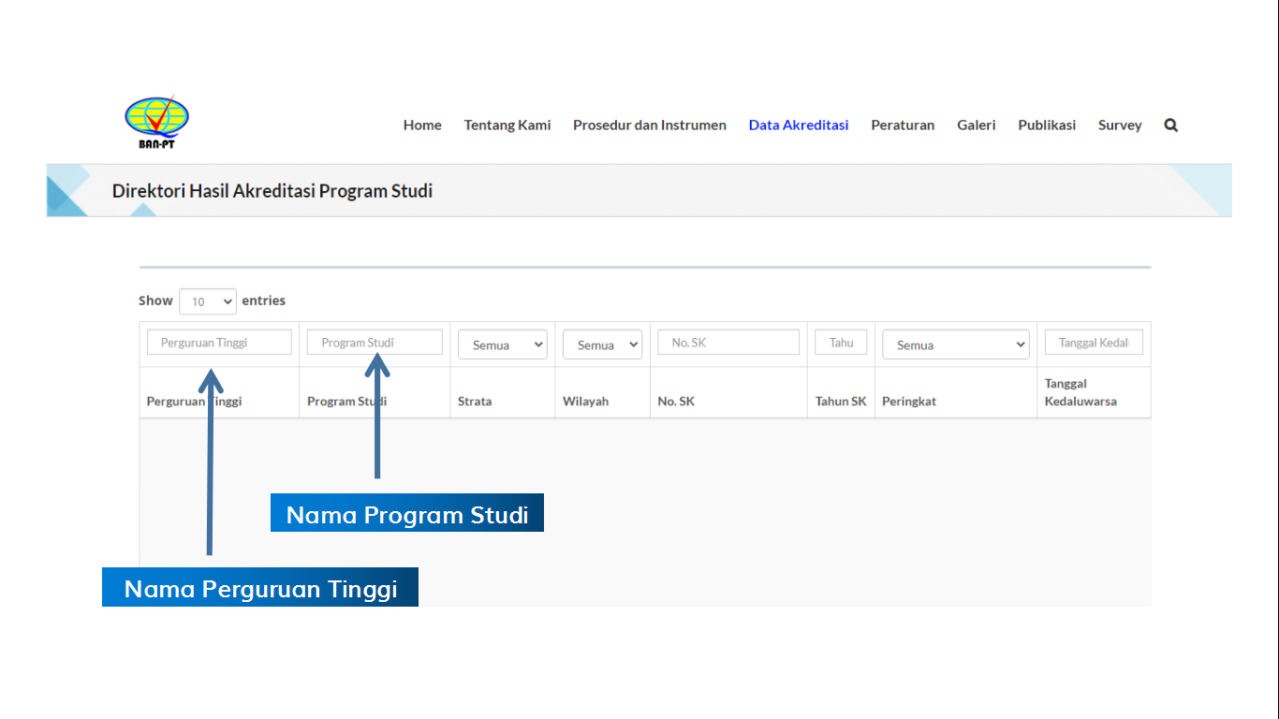Image resolution: width=1279 pixels, height=719 pixels.
Task: Open the Strata filter dropdown
Action: click(x=503, y=345)
